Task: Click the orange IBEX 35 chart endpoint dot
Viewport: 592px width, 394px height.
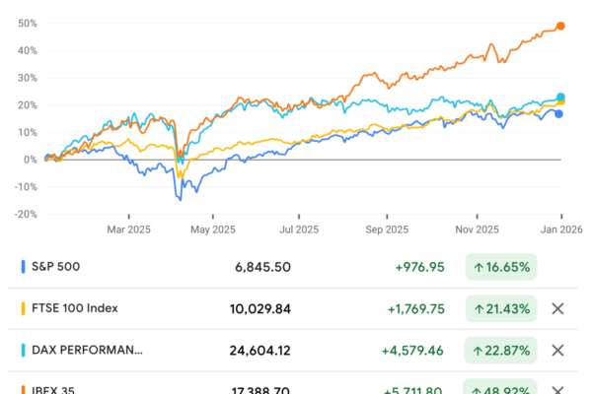Action: click(x=560, y=26)
